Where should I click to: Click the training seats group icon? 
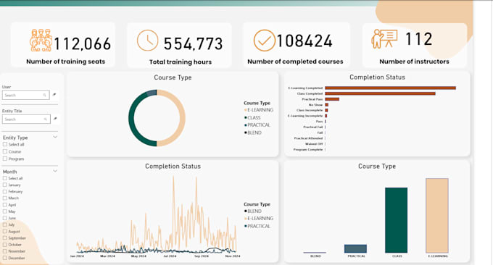[x=41, y=41]
